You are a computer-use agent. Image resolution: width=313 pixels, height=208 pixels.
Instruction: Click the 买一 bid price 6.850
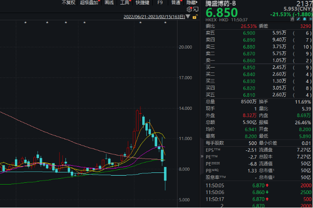(249, 67)
